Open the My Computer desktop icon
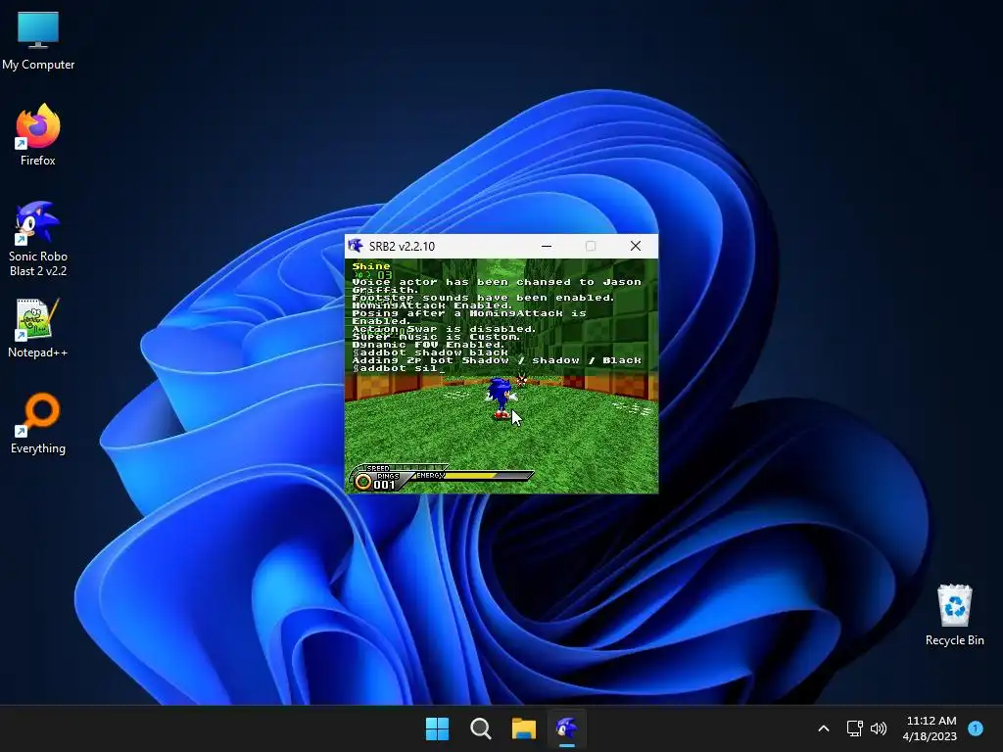The image size is (1003, 752). coord(38,41)
